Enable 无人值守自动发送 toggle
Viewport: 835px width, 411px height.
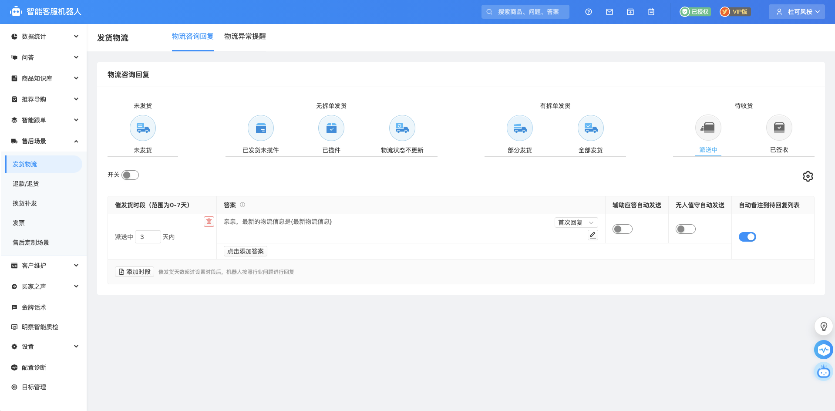pos(686,229)
